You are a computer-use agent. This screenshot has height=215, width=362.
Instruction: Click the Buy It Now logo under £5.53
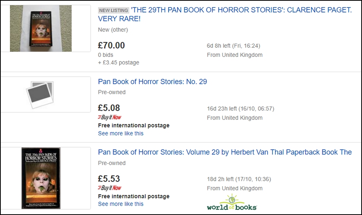pyautogui.click(x=110, y=188)
